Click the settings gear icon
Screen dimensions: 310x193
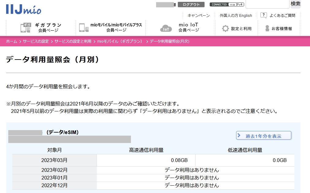coord(225,29)
